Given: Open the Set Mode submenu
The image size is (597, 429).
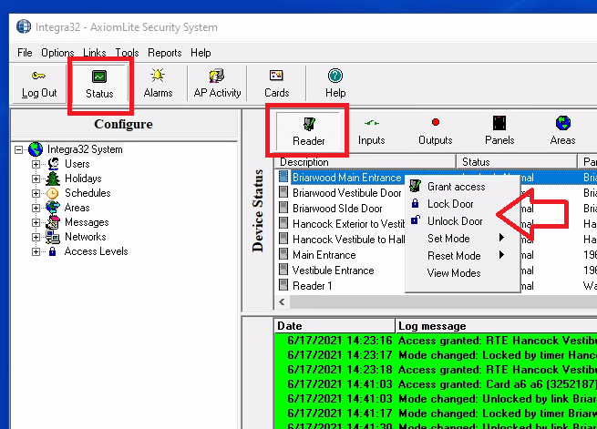Looking at the screenshot, I should click(463, 239).
